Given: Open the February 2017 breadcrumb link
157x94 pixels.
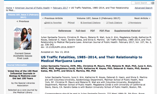Looking at the screenshot, I should 60,8.
